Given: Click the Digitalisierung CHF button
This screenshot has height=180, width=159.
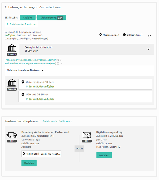Looking at the screenshot, I should coord(51,18).
